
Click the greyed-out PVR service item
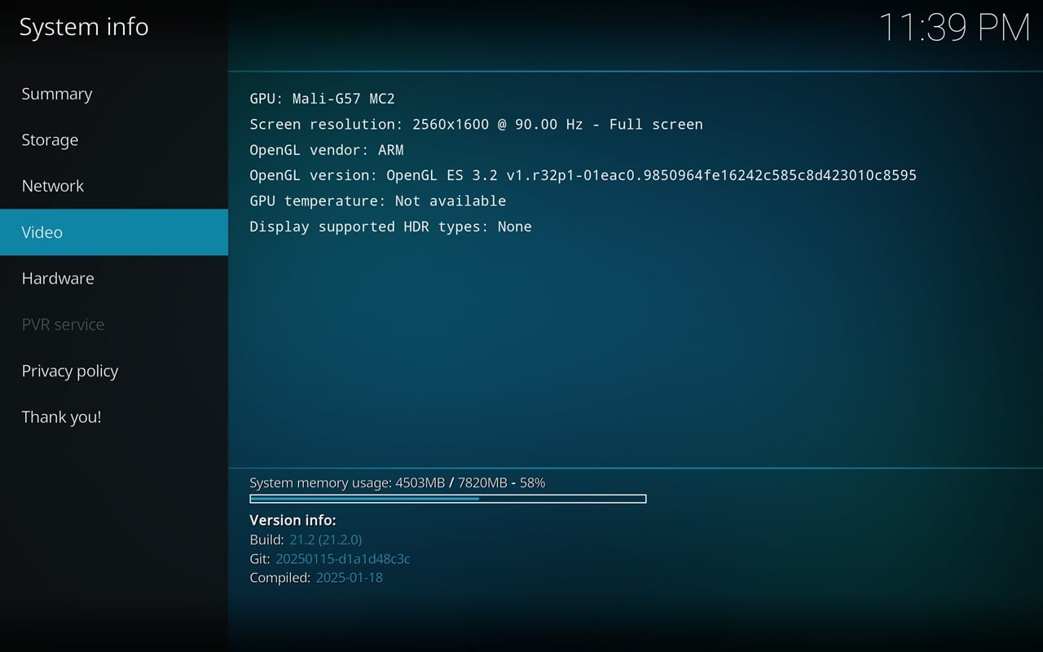click(63, 324)
